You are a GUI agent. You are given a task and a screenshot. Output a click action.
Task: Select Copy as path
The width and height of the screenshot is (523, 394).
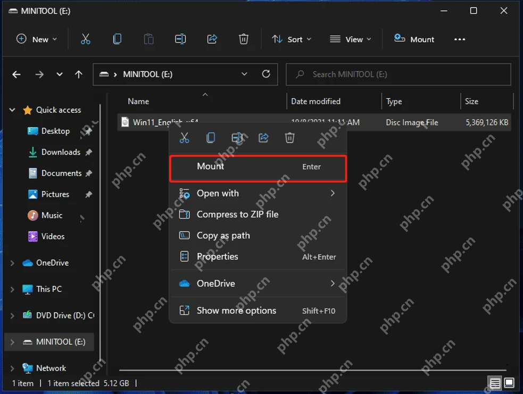258,235
